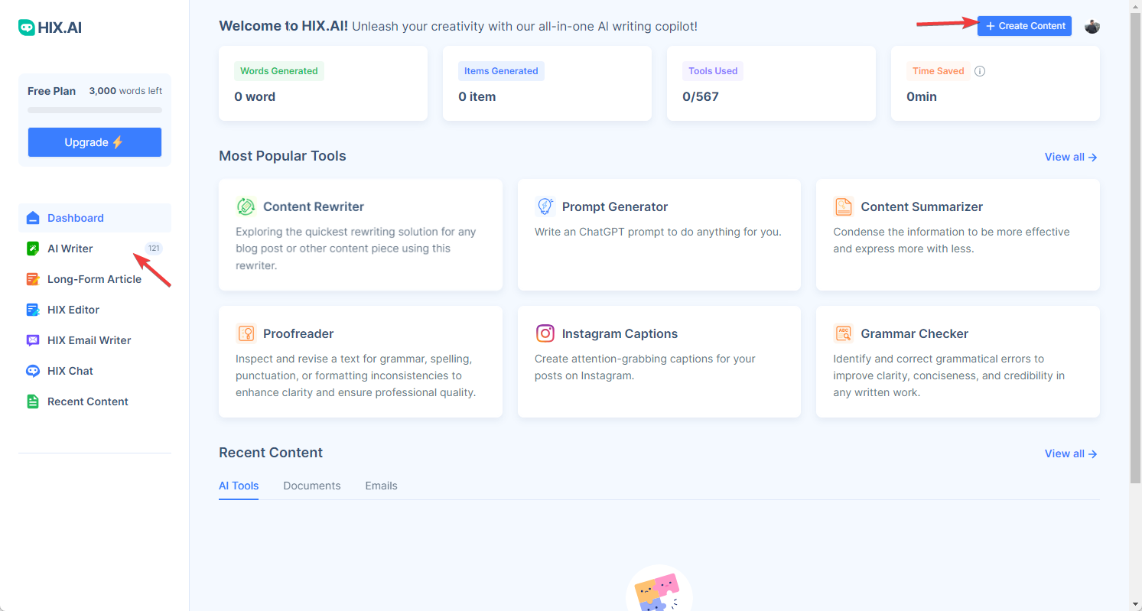Click the Upgrade button
This screenshot has height=611, width=1142.
pyautogui.click(x=95, y=142)
